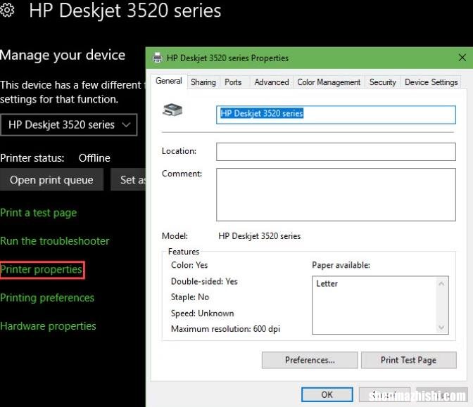
Task: Switch to the Sharing tab
Action: coord(203,82)
